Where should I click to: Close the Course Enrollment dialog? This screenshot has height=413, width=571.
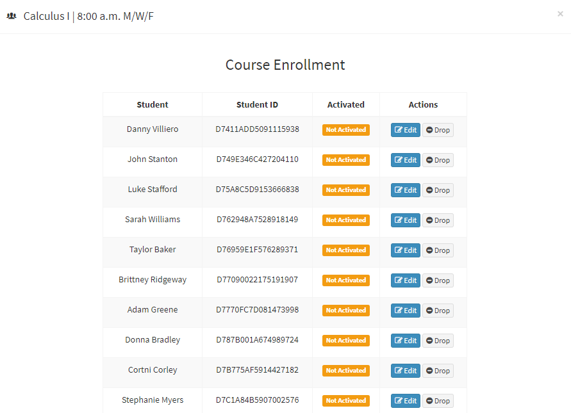click(560, 14)
